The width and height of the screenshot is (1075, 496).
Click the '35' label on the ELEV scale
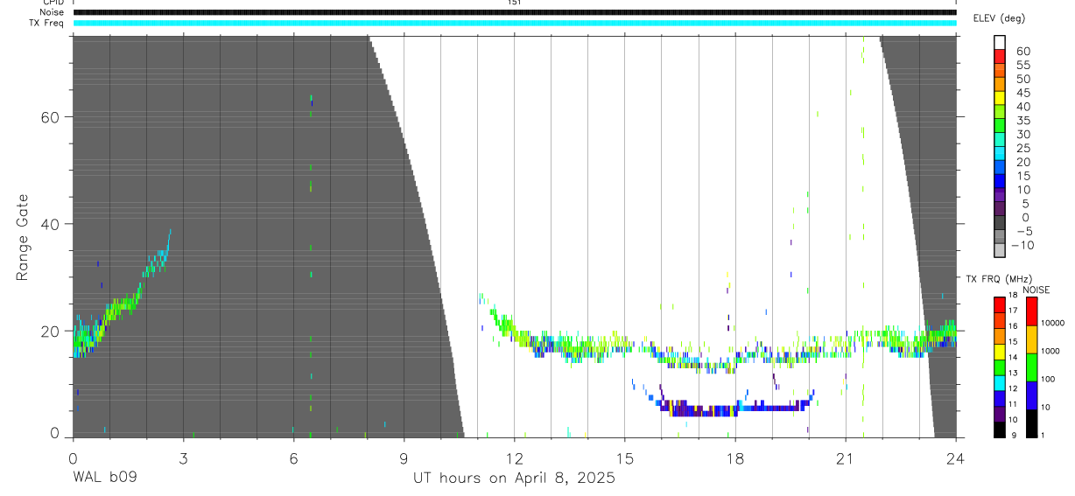1022,121
